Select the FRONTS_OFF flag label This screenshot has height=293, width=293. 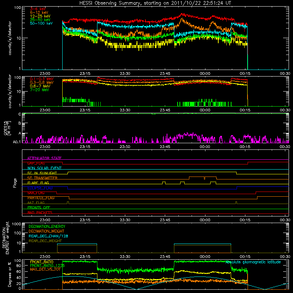[x=39, y=208]
